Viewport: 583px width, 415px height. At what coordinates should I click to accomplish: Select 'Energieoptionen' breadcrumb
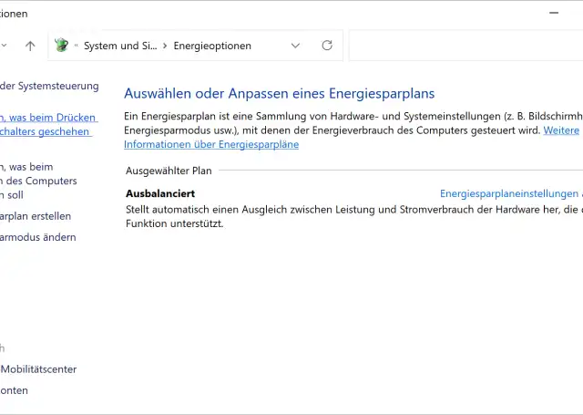[212, 46]
